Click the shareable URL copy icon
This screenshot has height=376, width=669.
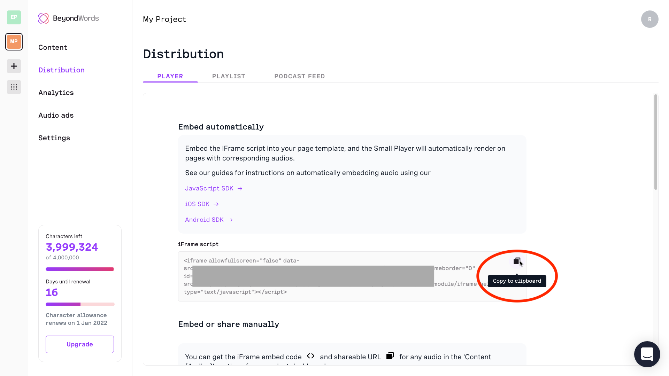click(x=390, y=356)
